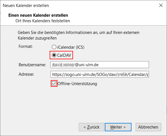Toggle the Offline-Unterstützung checkbox
This screenshot has height=136, width=167.
tap(54, 83)
